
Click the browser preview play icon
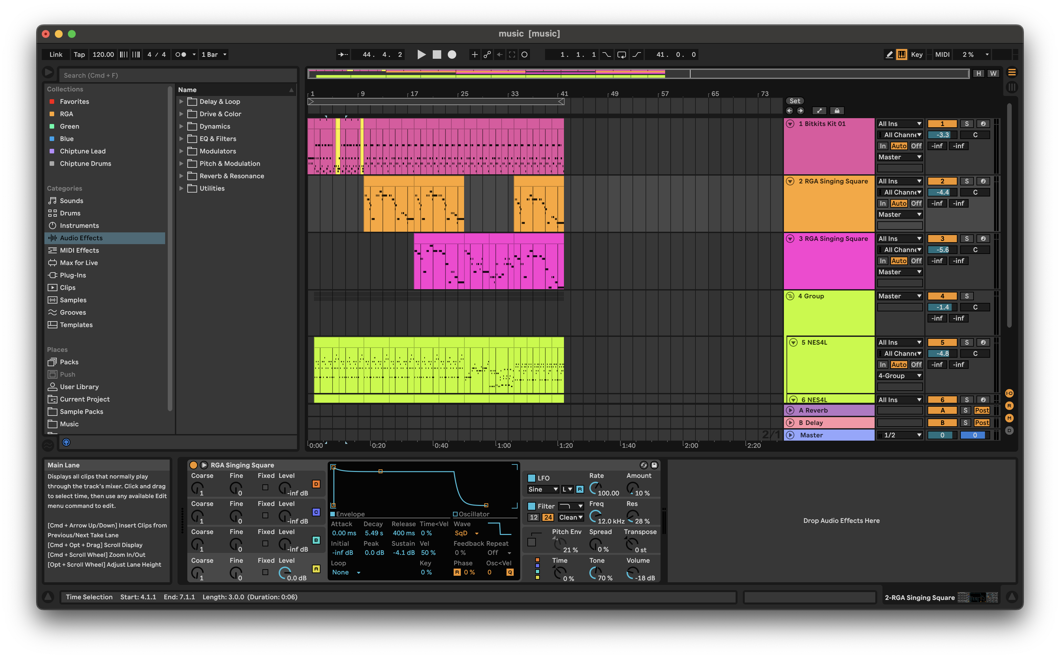tap(48, 72)
